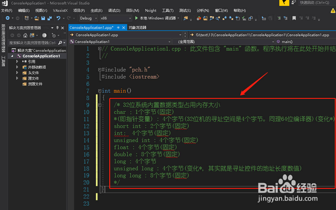Click the VA Find References icon
Image resolution: width=336 pixels, height=210 pixels.
click(x=218, y=18)
